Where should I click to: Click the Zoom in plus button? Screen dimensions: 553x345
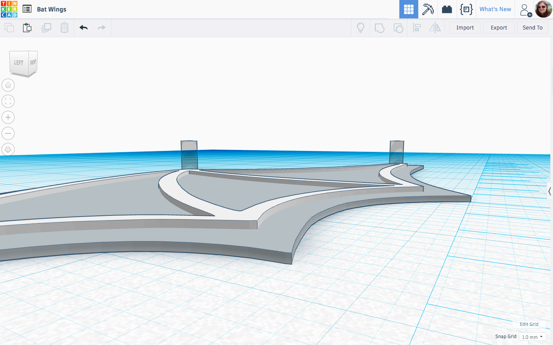point(8,117)
